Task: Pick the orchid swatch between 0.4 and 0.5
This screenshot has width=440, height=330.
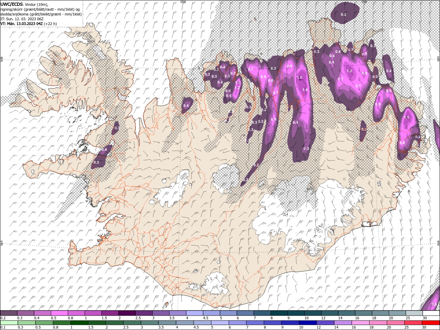Action: pos(43,313)
